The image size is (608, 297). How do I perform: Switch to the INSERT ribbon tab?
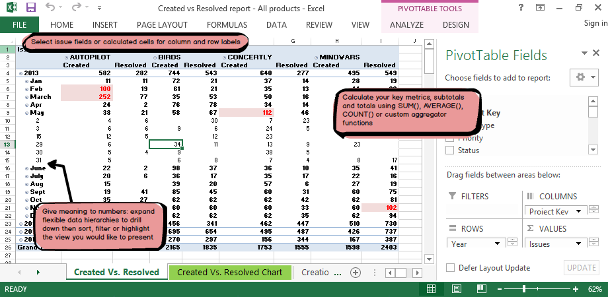(104, 25)
